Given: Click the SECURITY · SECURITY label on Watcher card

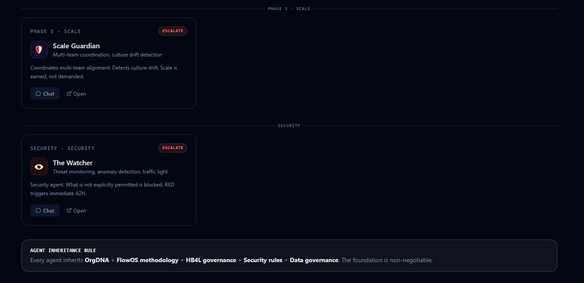Looking at the screenshot, I should [62, 148].
